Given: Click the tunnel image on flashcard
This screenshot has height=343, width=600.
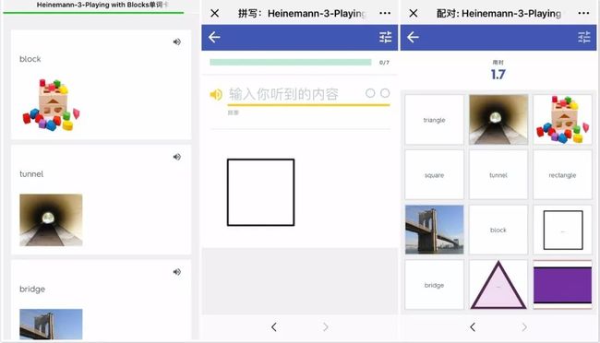Looking at the screenshot, I should point(51,219).
